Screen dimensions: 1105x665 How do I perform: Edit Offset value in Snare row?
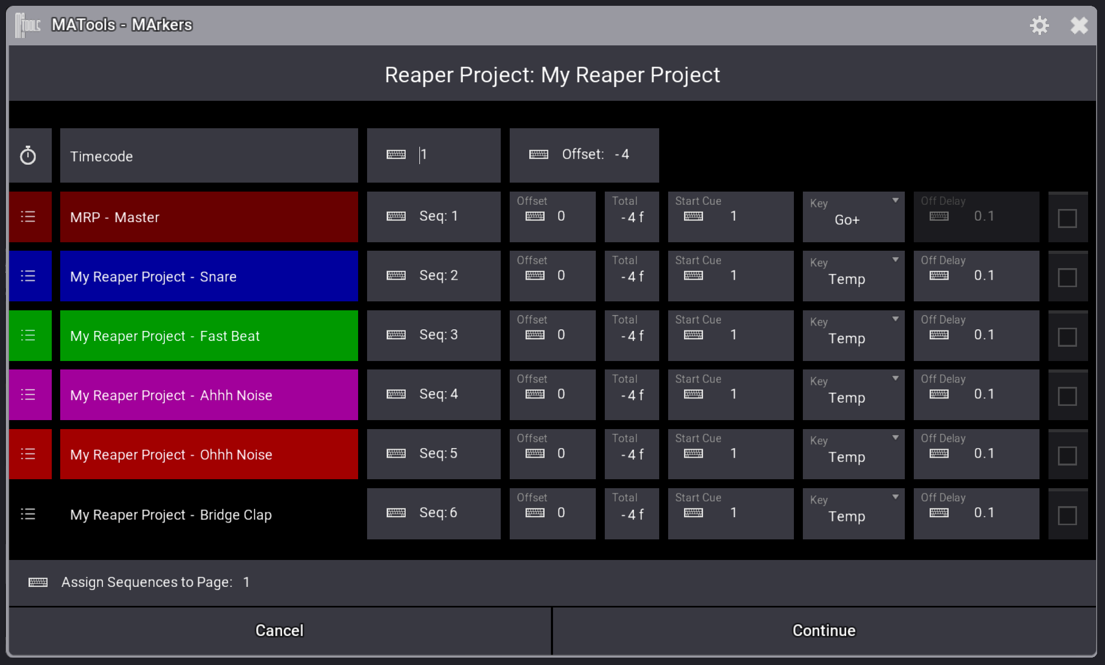[552, 276]
